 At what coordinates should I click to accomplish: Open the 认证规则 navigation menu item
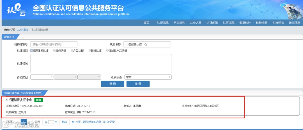coord(212,23)
